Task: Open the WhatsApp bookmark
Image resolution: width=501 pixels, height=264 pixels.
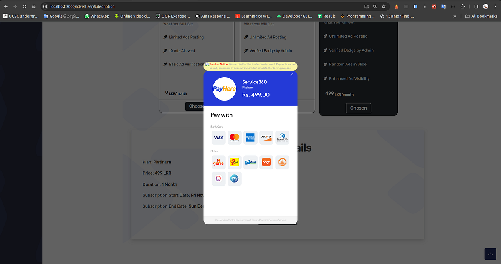Action: pos(97,16)
